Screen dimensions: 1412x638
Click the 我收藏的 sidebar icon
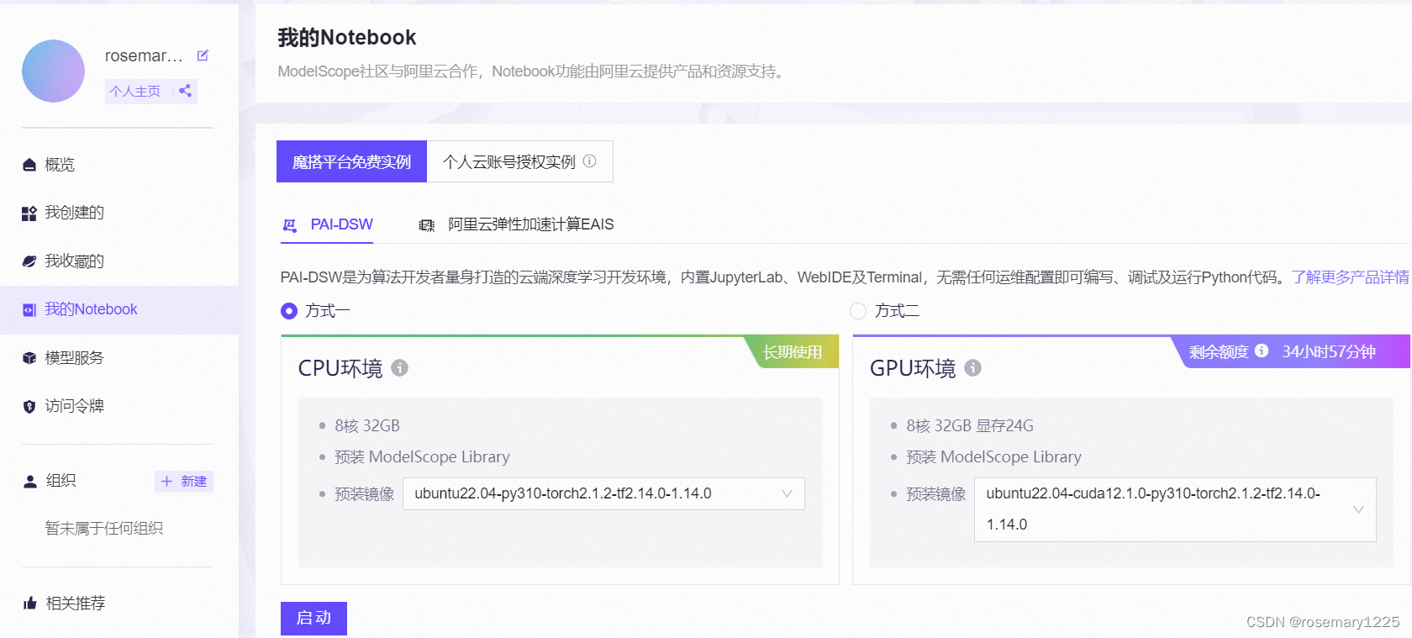29,261
